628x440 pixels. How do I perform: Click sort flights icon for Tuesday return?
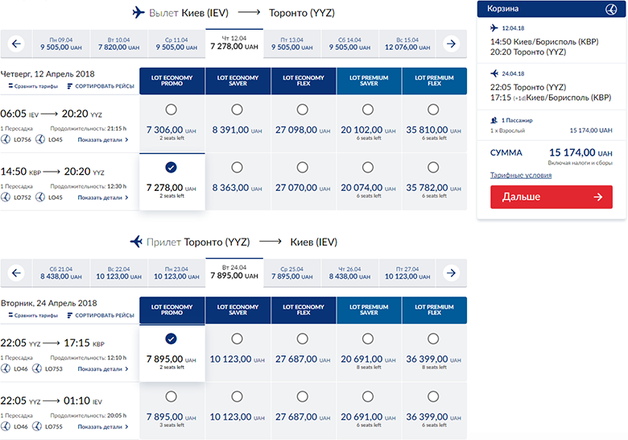click(x=69, y=315)
